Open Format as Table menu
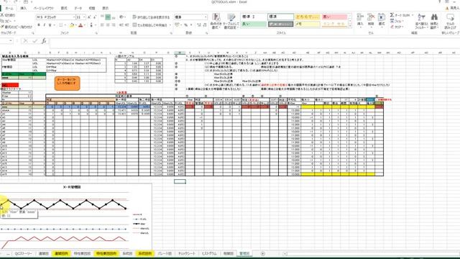 (231, 21)
